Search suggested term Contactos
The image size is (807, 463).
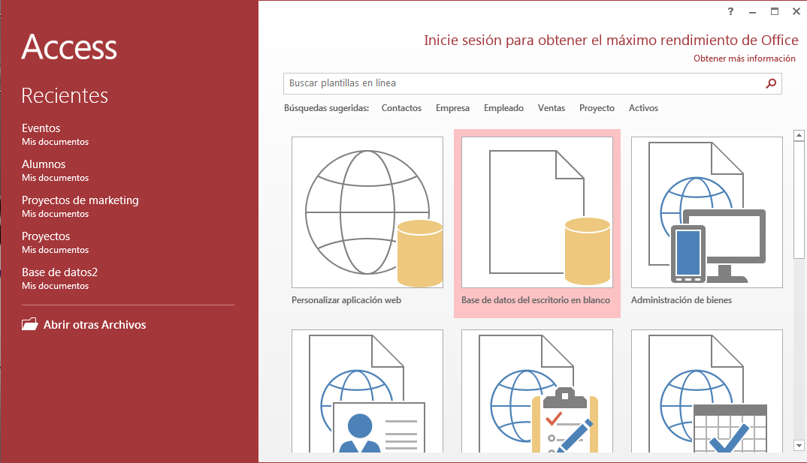pyautogui.click(x=401, y=108)
